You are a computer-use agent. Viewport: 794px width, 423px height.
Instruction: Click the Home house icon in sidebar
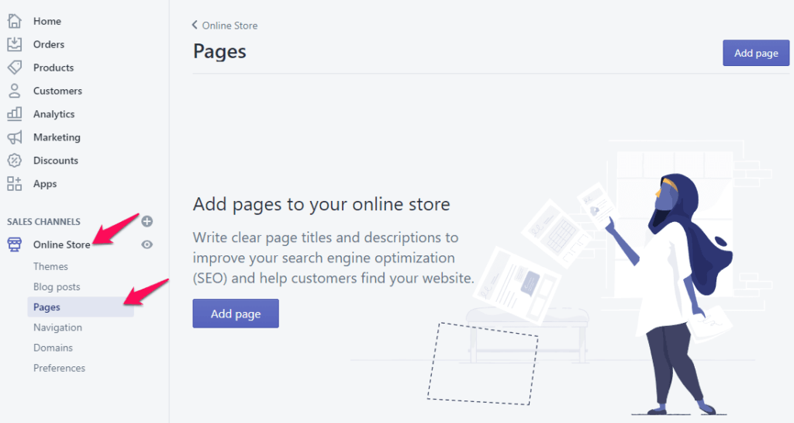click(14, 21)
